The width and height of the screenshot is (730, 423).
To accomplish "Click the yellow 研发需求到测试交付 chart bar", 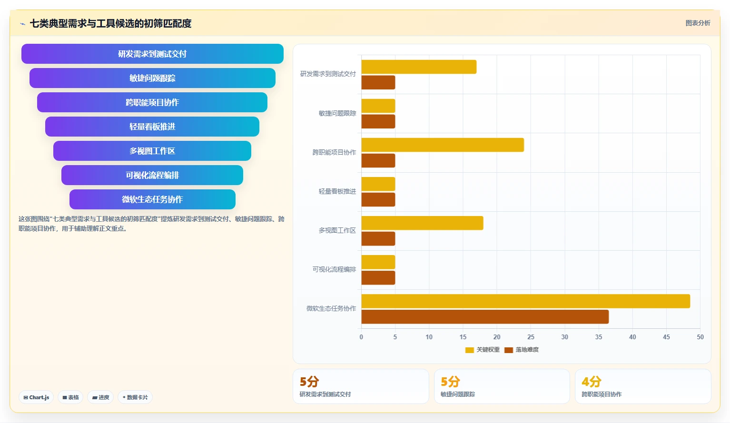I will click(419, 67).
